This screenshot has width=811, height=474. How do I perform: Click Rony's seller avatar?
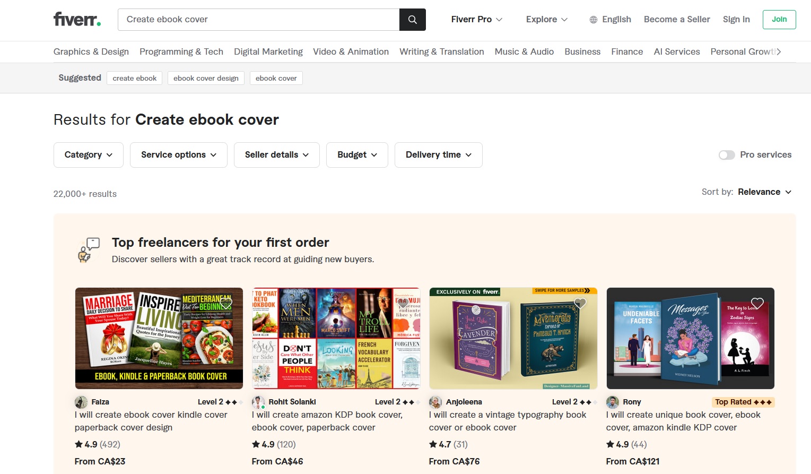pos(613,402)
